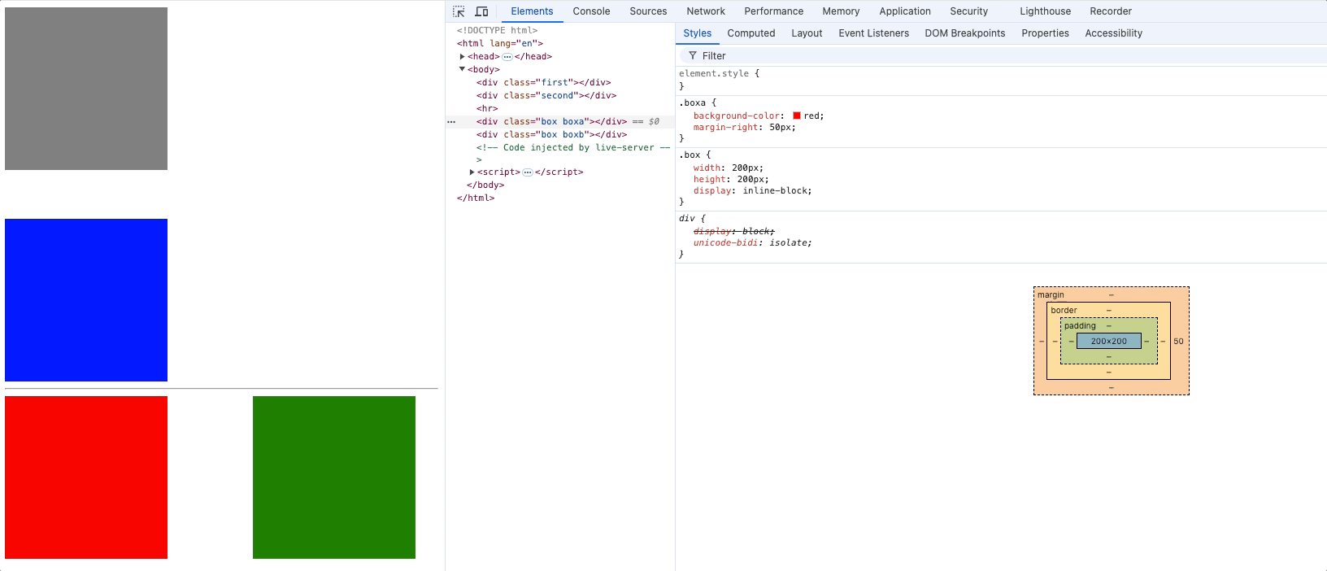Click the green box on the page

click(x=334, y=477)
